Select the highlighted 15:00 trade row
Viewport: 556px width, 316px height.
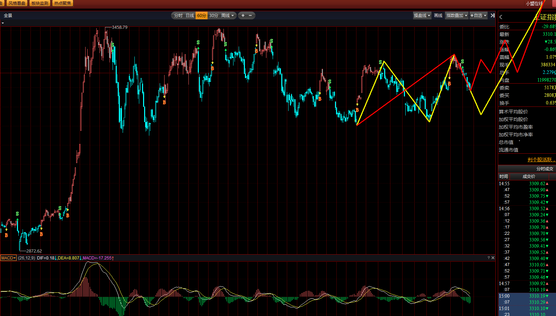click(527, 296)
